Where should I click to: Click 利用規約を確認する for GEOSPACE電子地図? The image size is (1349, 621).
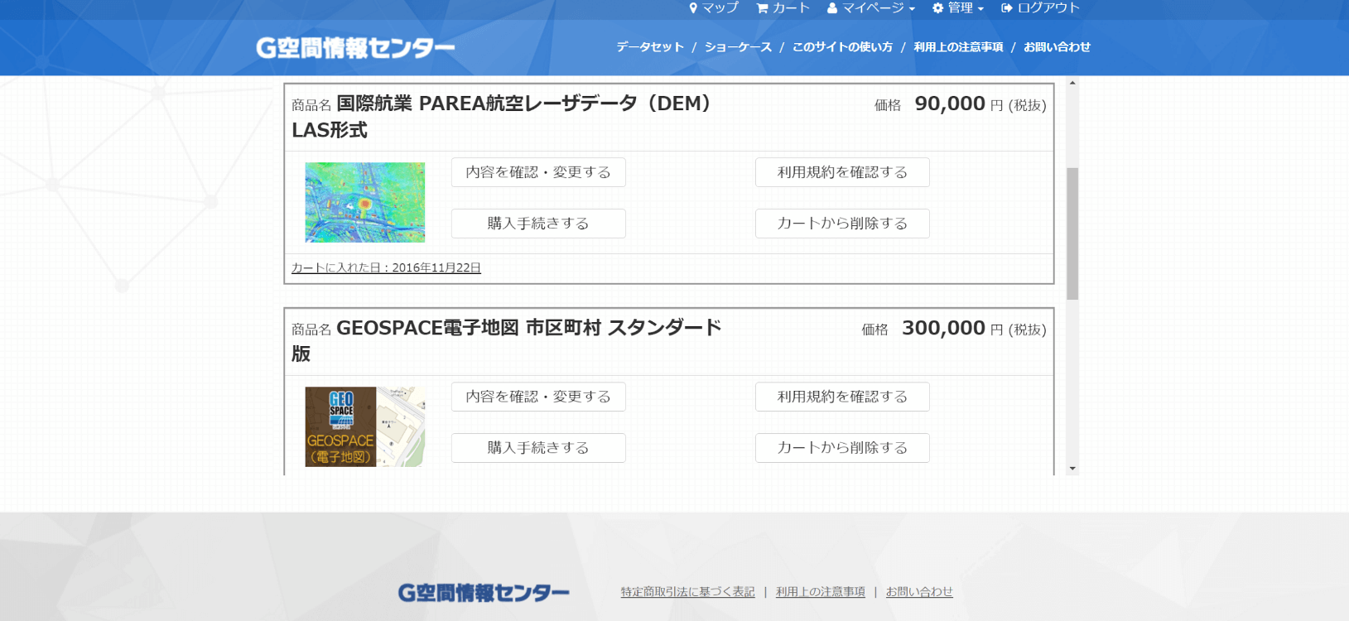pyautogui.click(x=842, y=397)
